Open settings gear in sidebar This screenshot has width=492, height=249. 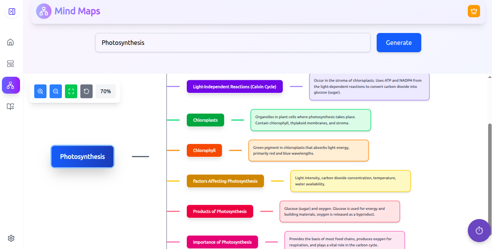coord(11,238)
